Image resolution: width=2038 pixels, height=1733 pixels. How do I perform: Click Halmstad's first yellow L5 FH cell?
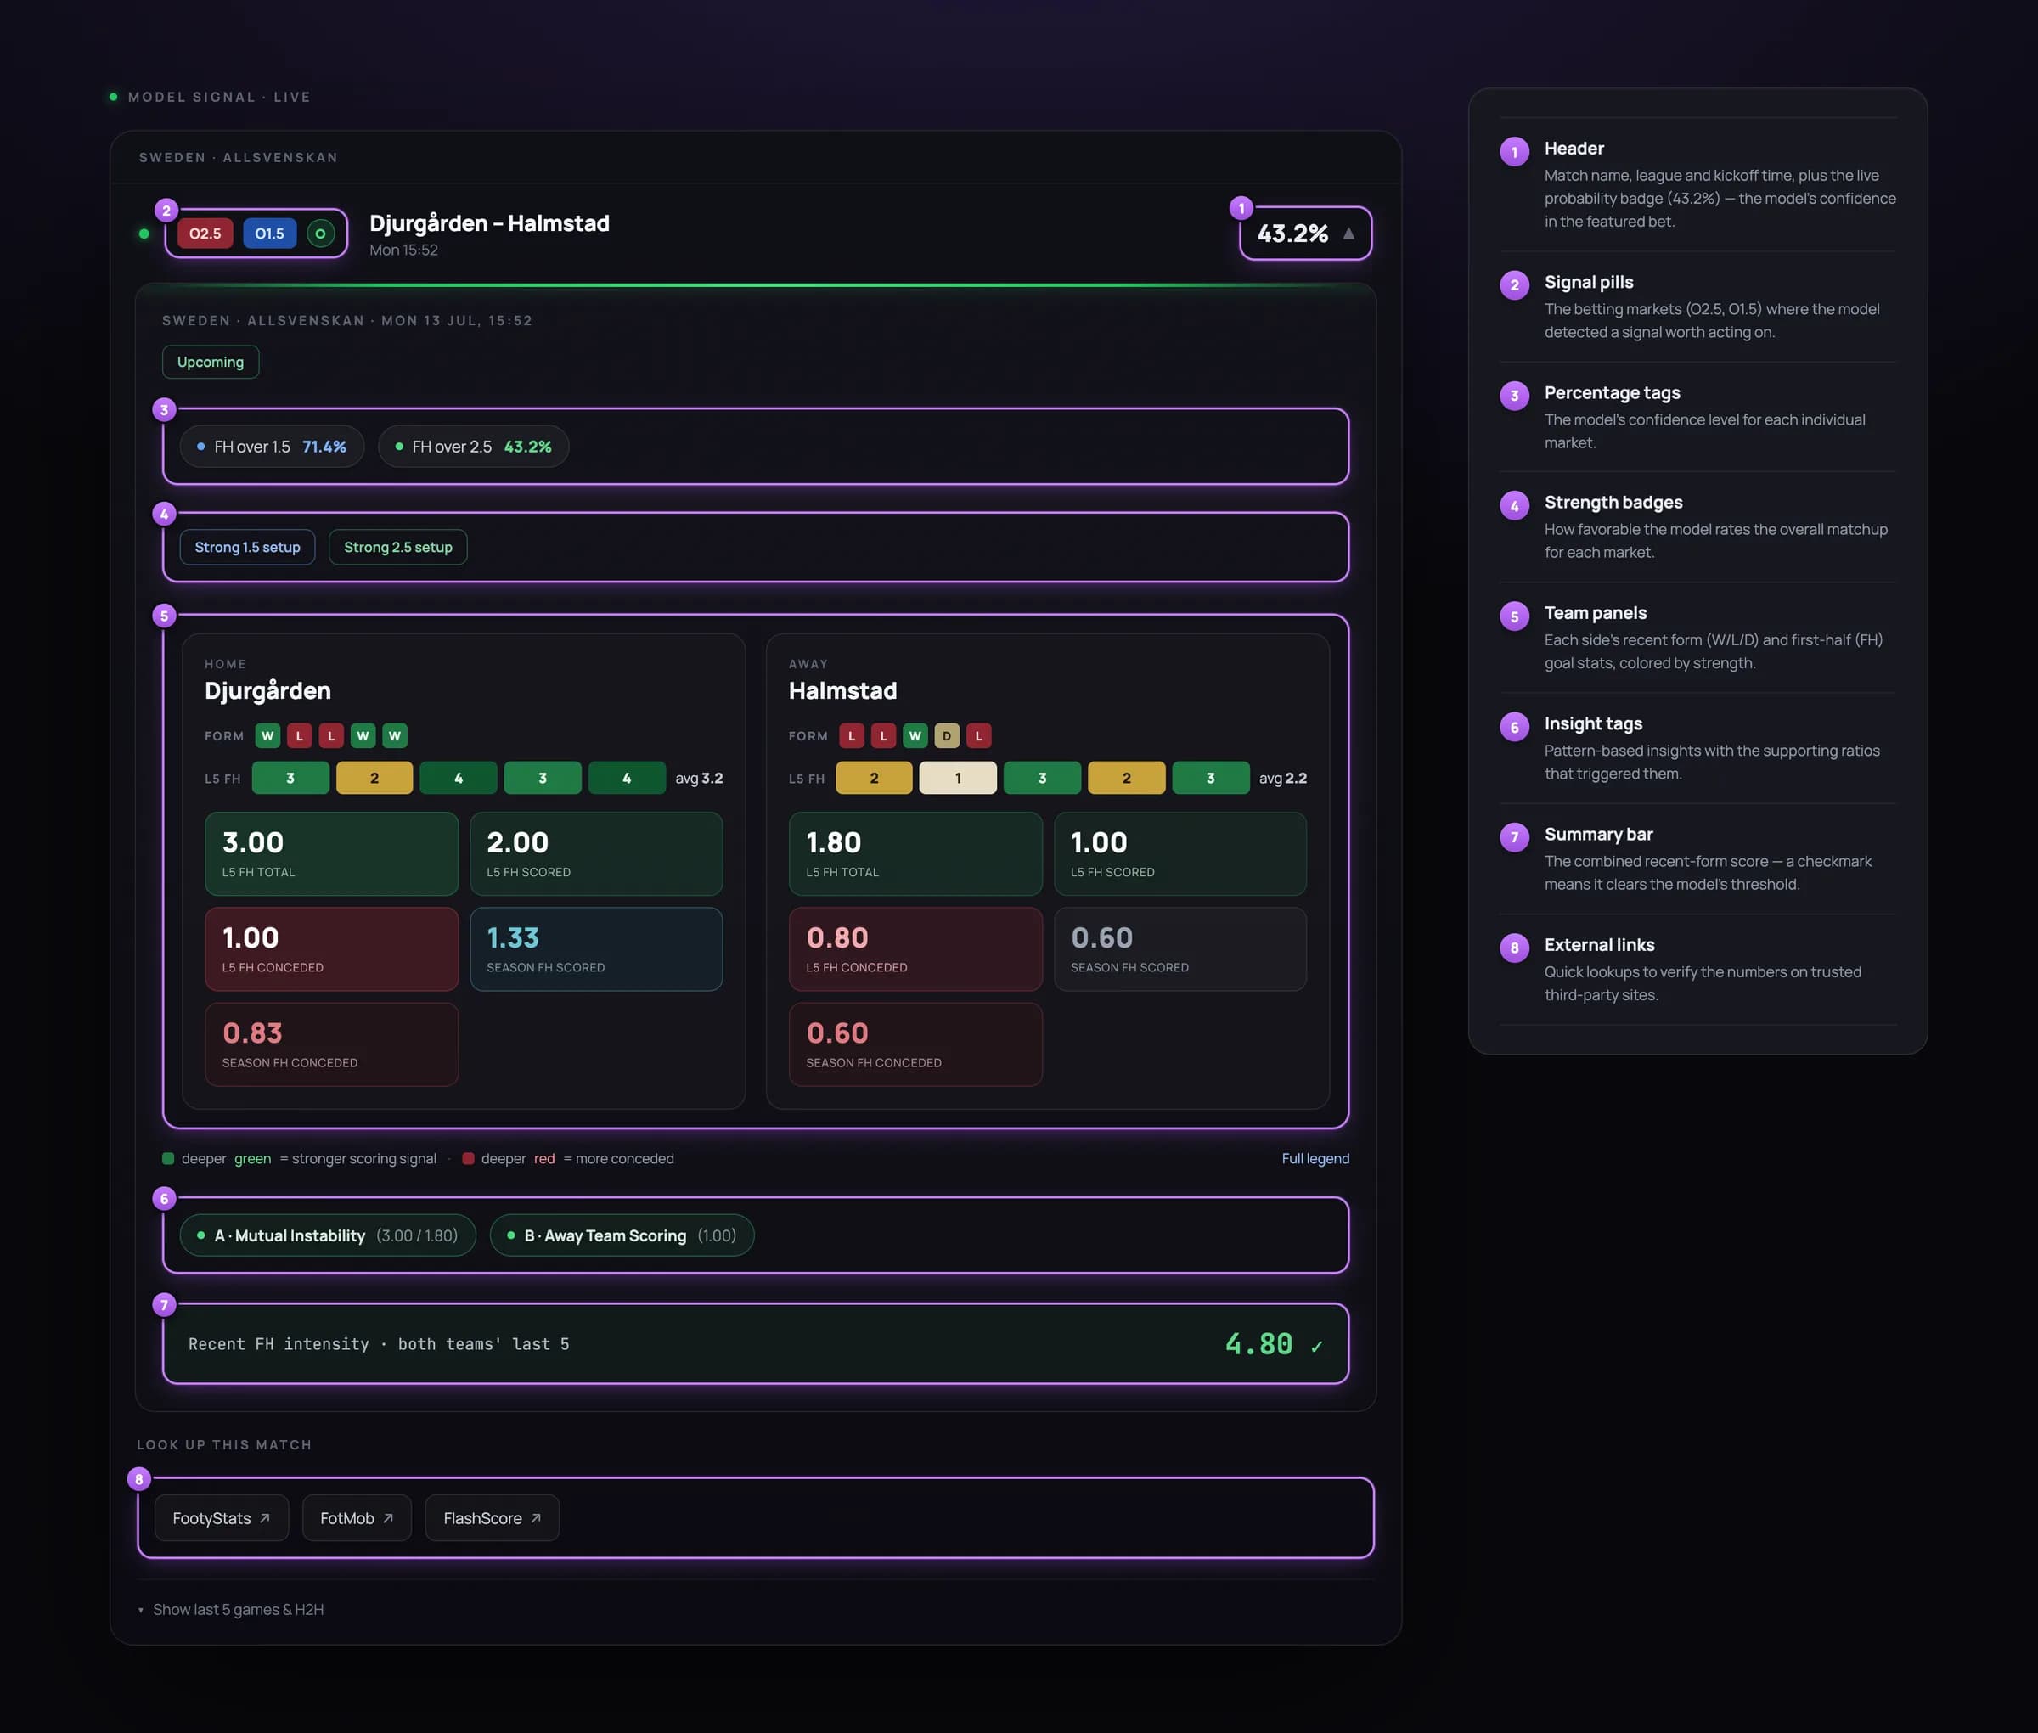point(875,778)
